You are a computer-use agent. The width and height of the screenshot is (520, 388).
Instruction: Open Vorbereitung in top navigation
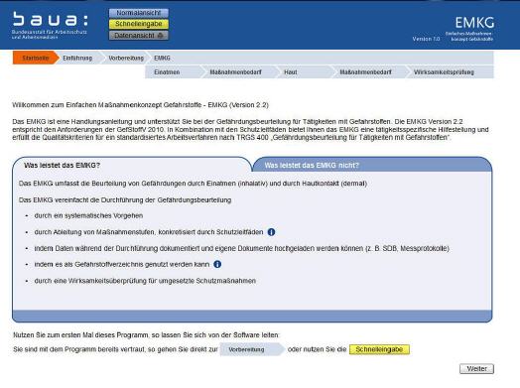tap(126, 58)
